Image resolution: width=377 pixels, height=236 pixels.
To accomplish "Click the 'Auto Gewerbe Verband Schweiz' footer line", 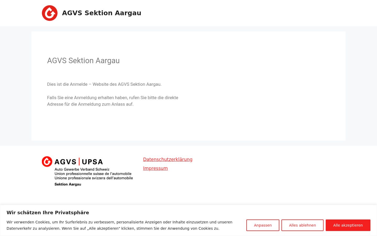I will pyautogui.click(x=82, y=169).
